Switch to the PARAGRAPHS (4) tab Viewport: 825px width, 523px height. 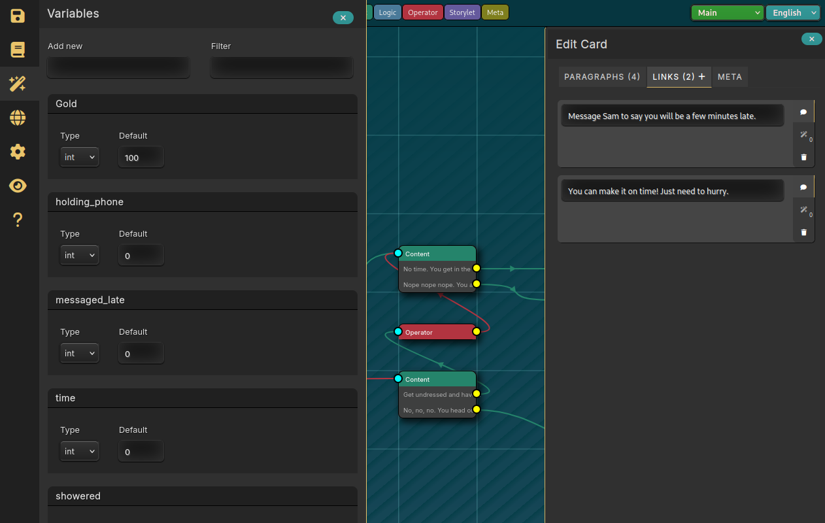pos(602,76)
